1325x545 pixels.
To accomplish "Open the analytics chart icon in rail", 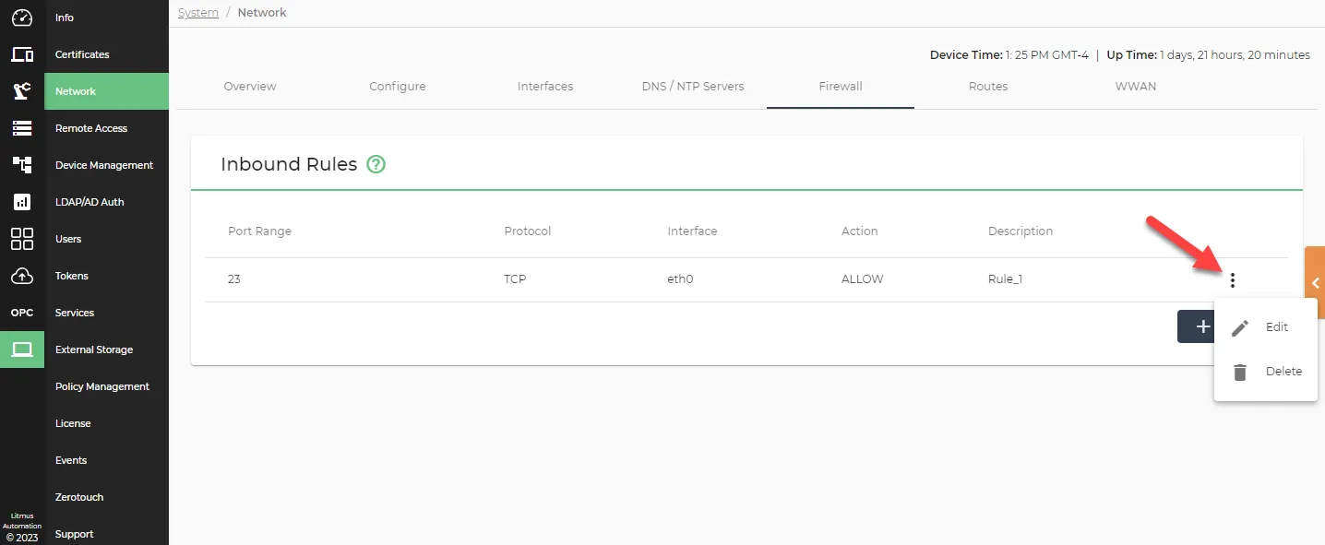I will point(22,202).
